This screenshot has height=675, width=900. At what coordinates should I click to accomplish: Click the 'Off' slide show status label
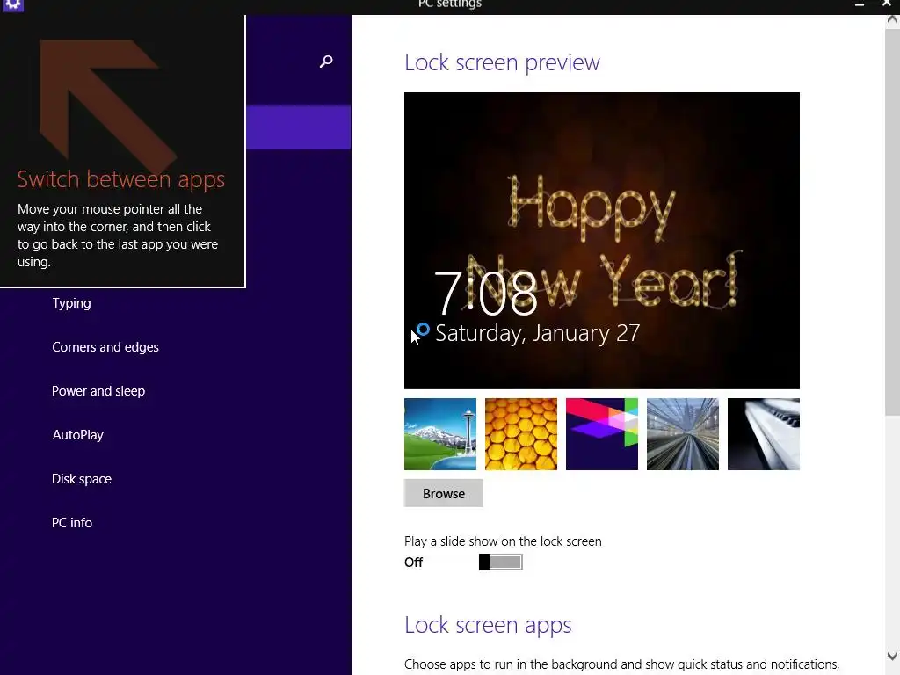tap(413, 562)
